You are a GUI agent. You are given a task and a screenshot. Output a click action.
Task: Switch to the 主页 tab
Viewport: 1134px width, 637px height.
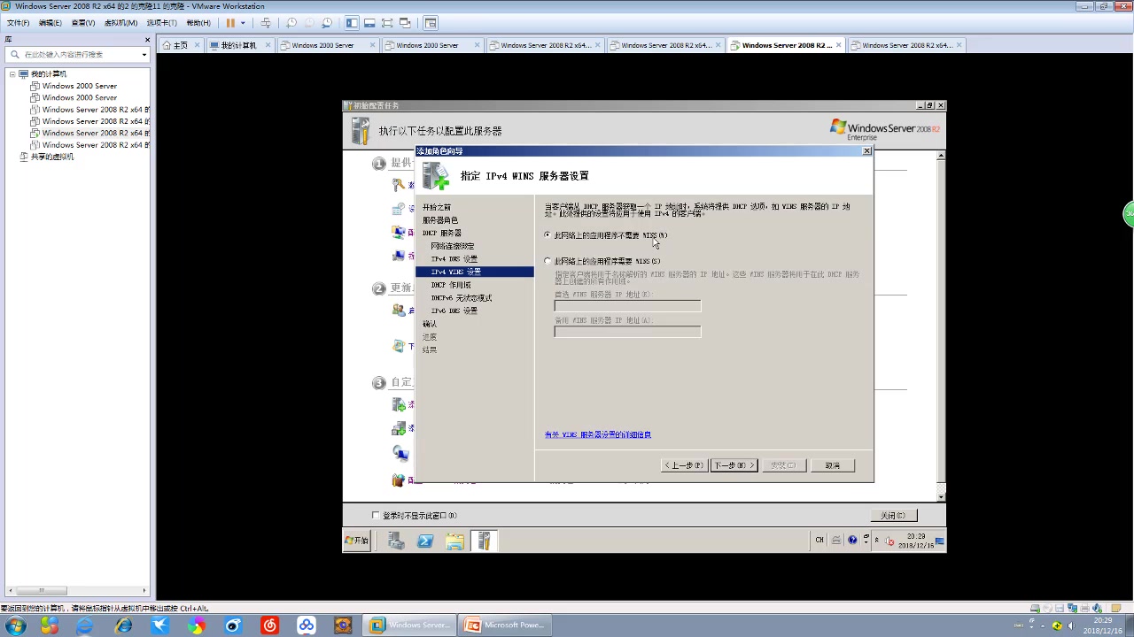(180, 45)
